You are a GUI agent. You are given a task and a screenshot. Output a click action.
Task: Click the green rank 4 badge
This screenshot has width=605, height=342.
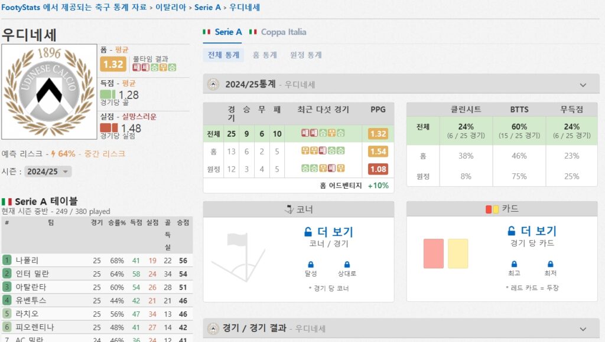(6, 300)
